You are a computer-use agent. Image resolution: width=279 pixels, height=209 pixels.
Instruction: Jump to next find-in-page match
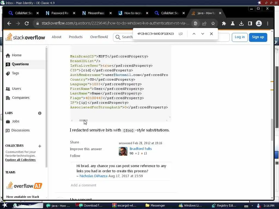tap(203, 34)
